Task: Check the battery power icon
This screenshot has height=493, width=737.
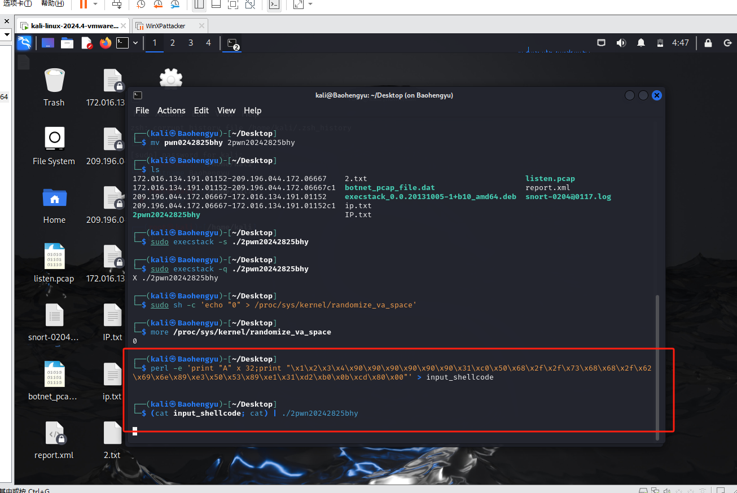Action: click(x=660, y=43)
